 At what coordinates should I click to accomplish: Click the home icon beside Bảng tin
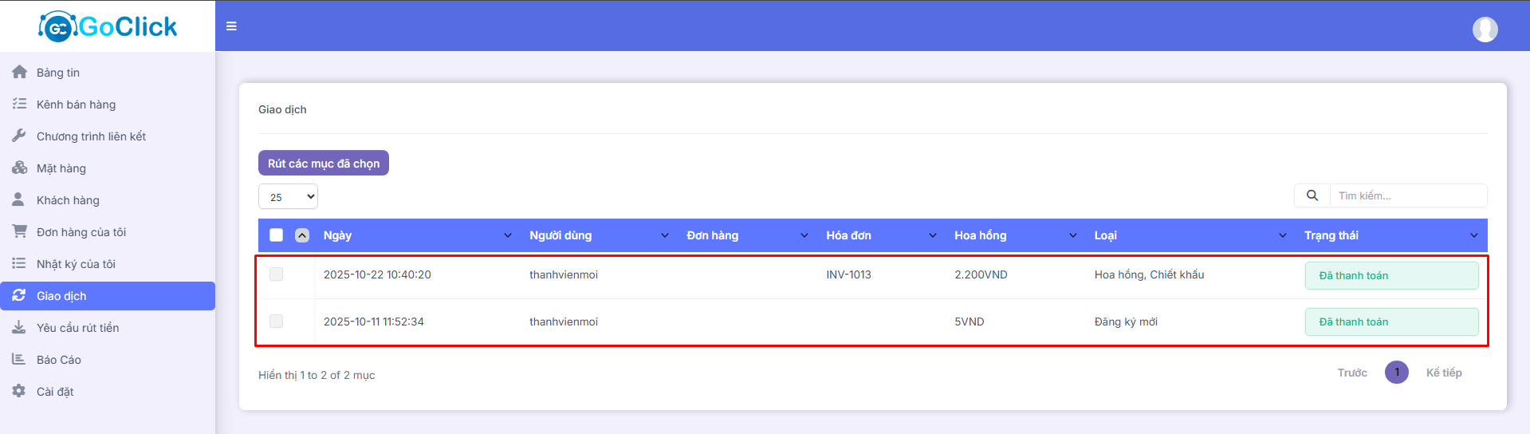[x=19, y=73]
